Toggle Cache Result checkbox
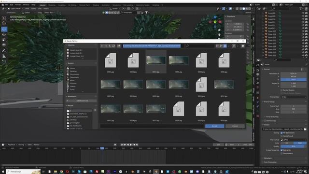The height and width of the screenshot is (174, 309). [x=281, y=136]
